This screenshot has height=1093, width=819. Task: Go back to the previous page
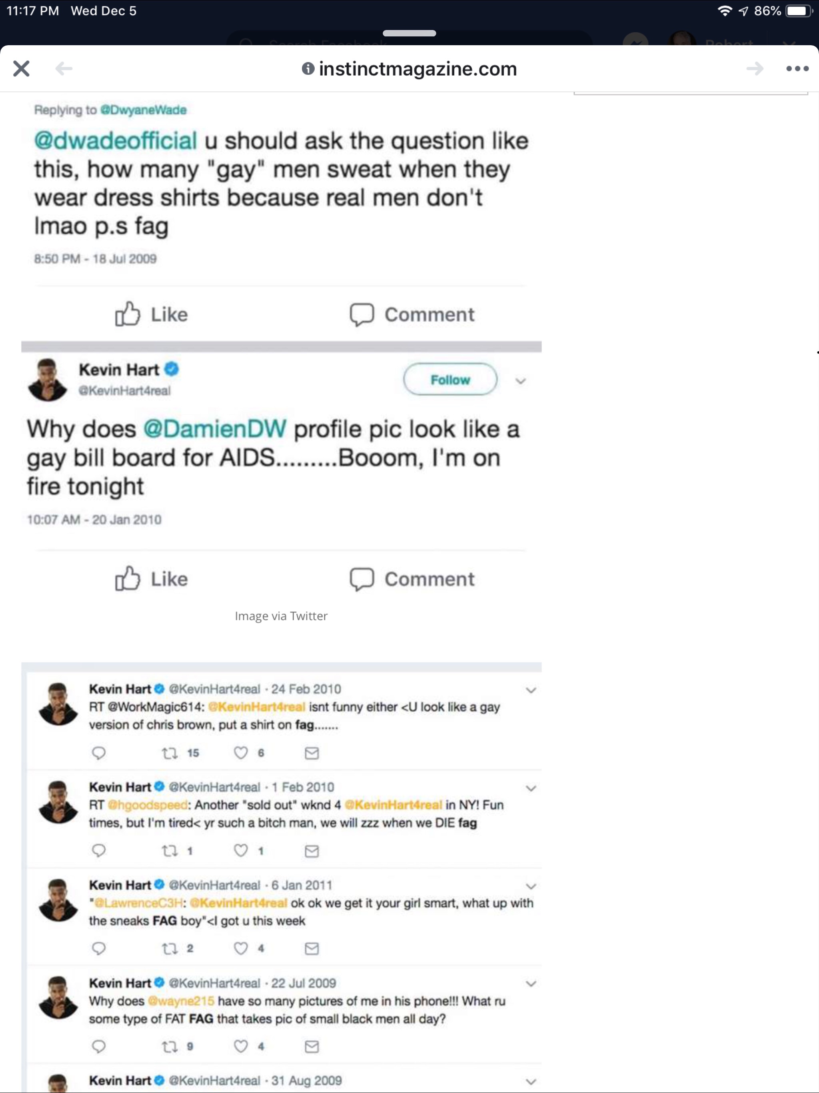click(64, 69)
